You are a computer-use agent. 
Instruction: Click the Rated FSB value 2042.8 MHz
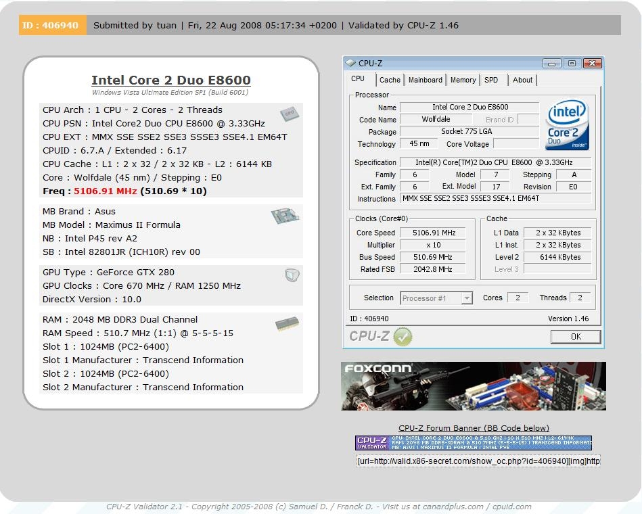[x=434, y=269]
